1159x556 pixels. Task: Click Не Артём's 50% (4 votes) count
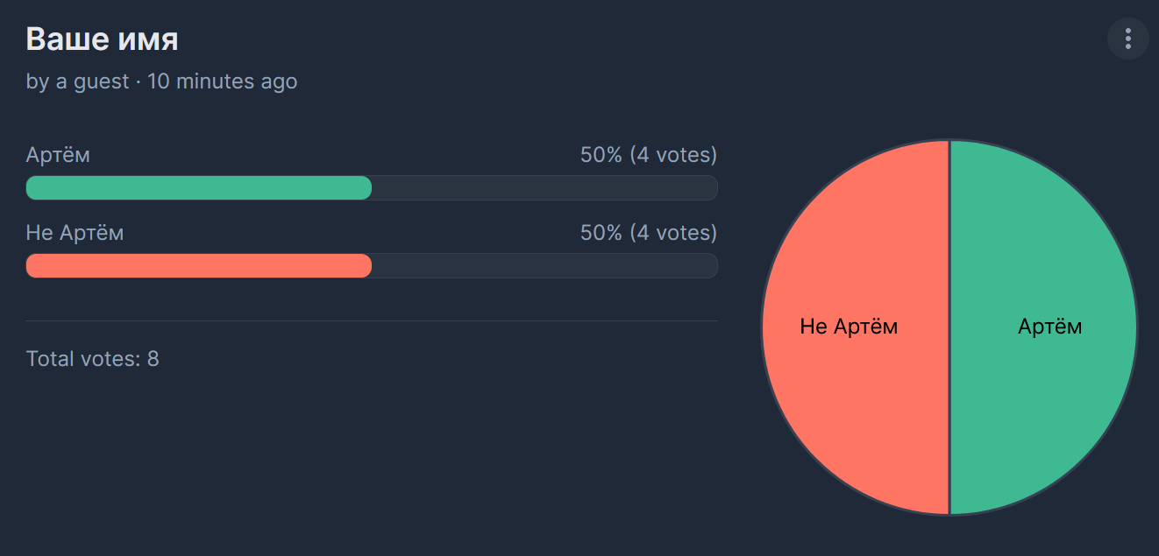[649, 233]
